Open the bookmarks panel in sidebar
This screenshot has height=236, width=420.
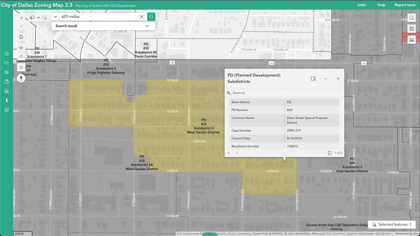[x=7, y=81]
